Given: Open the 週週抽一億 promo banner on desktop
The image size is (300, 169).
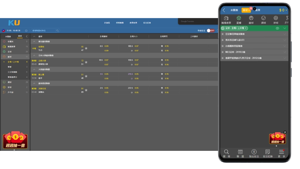Looking at the screenshot, I should [15, 140].
